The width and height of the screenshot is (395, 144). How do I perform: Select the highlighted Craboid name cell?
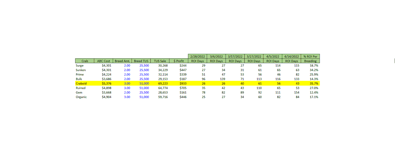pos(81,84)
